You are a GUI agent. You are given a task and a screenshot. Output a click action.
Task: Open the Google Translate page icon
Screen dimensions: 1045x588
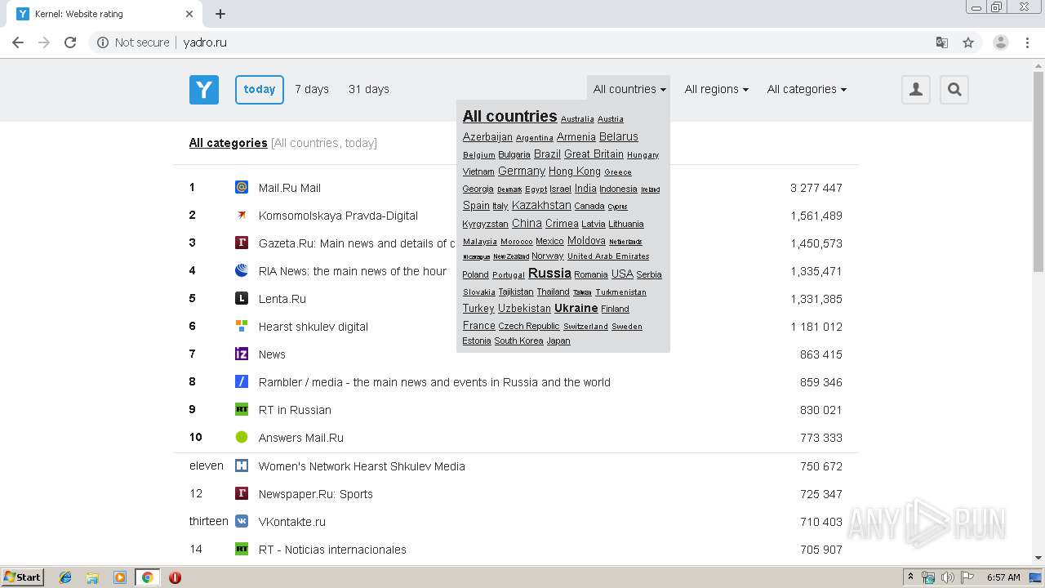point(942,42)
